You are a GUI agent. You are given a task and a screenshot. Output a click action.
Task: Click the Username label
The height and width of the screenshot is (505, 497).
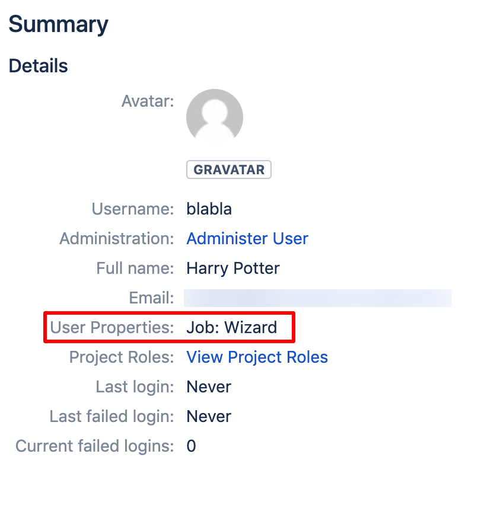tap(133, 209)
